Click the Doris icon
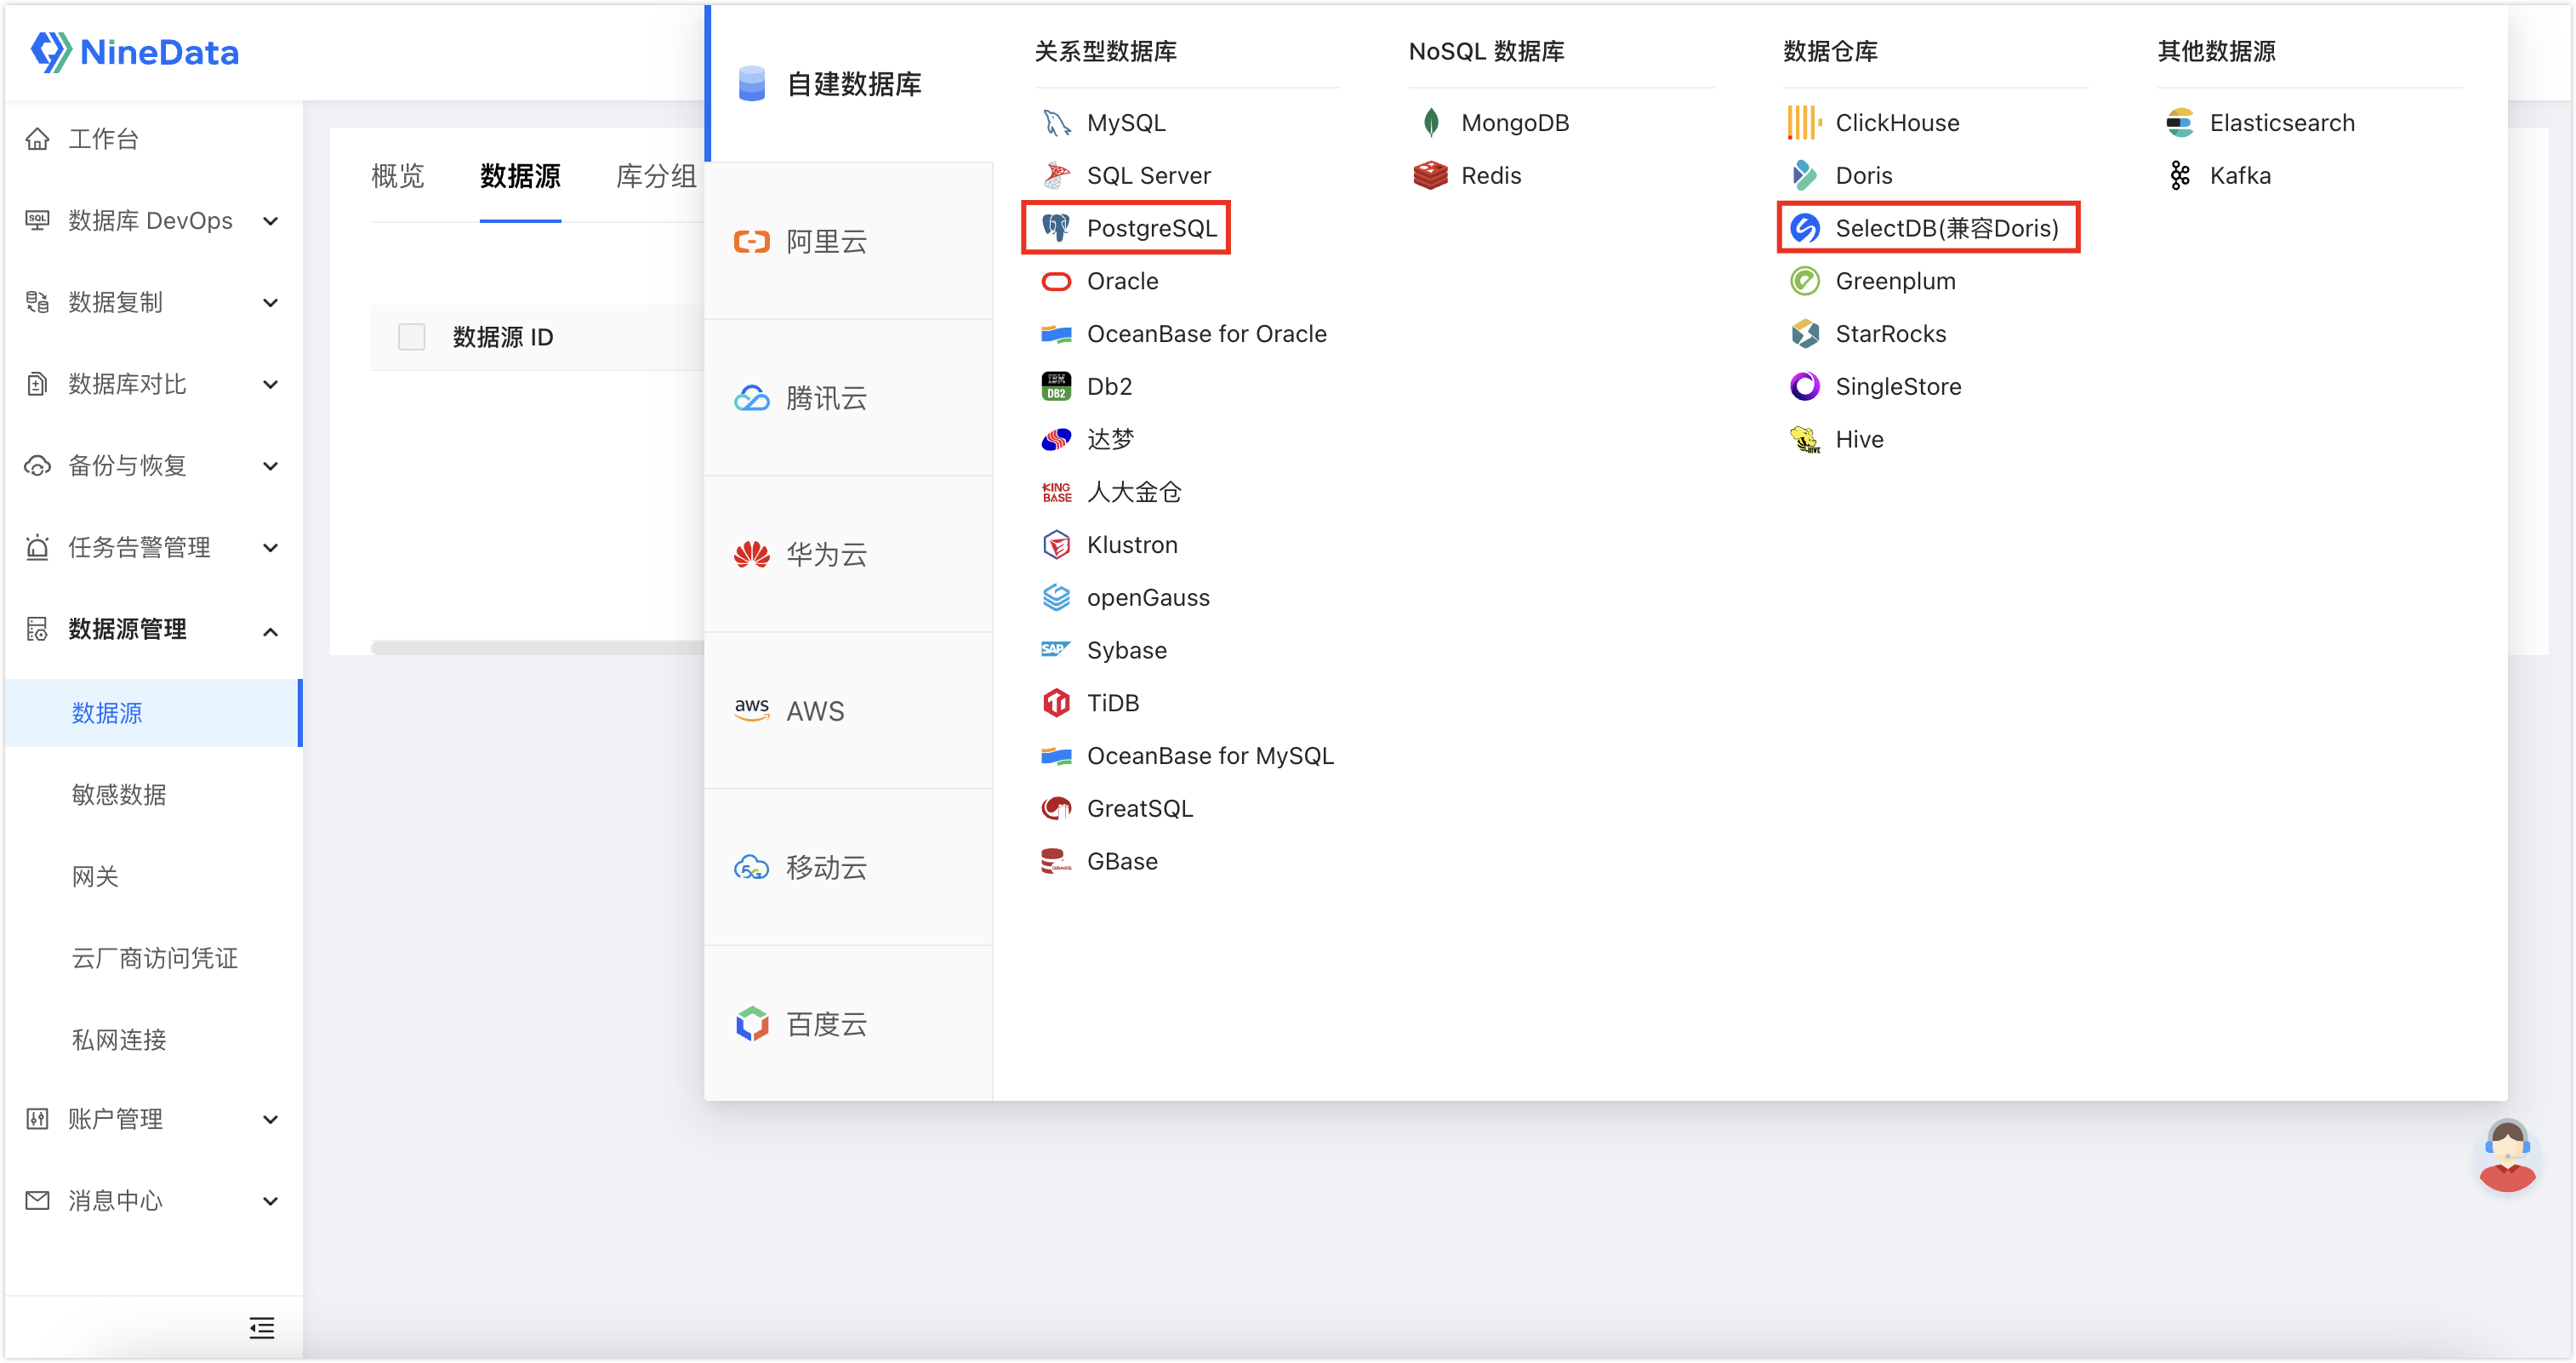The height and width of the screenshot is (1363, 2576). tap(1804, 176)
